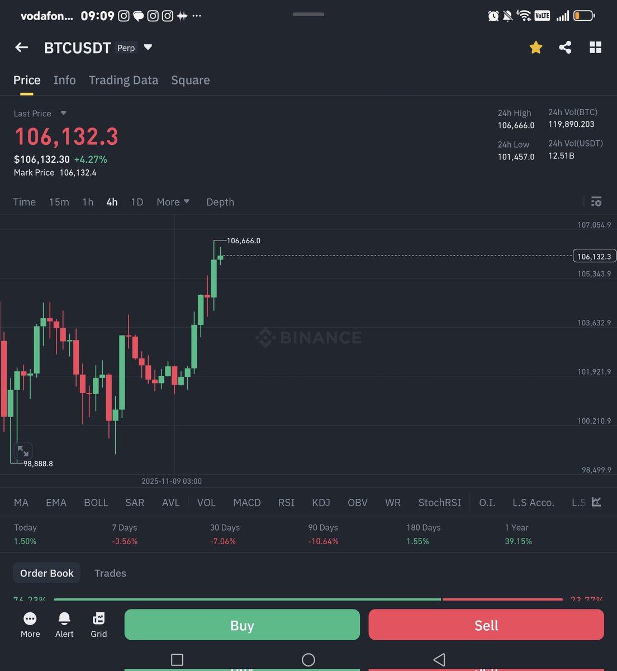This screenshot has width=617, height=671.
Task: Select the 1D timeframe
Action: [x=137, y=202]
